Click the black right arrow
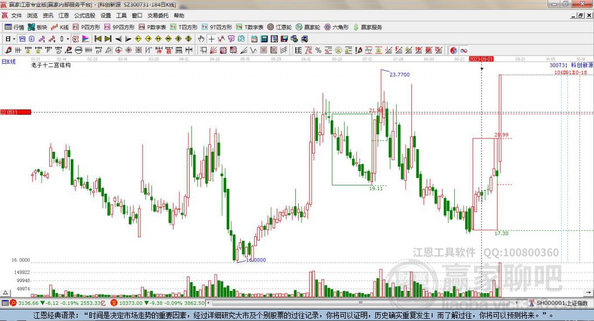 128,39
